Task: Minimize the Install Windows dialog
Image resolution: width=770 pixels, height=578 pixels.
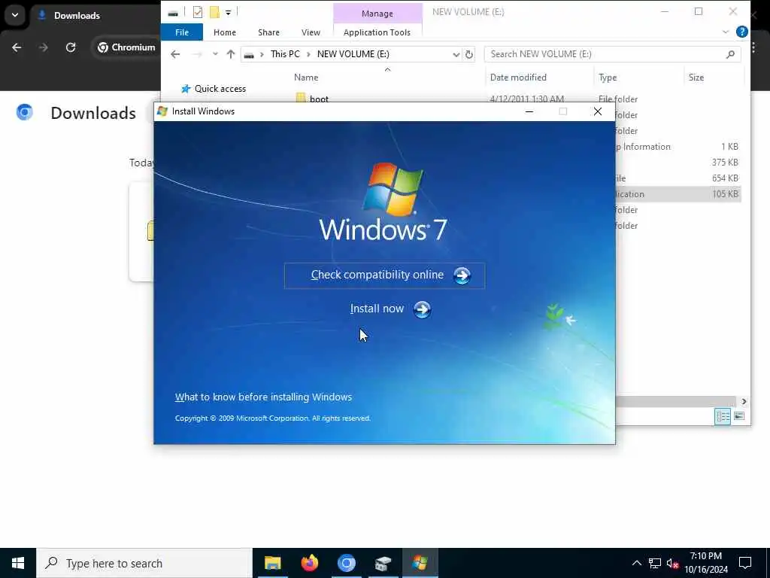Action: (529, 111)
